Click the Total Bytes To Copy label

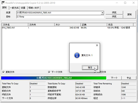tap(56, 84)
